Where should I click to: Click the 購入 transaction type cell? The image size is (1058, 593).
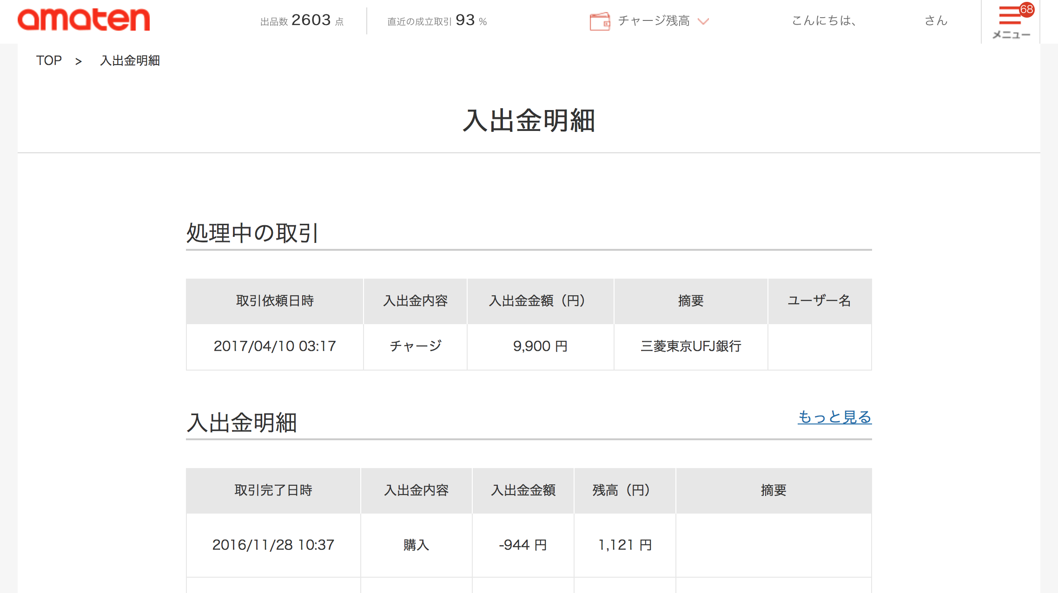pyautogui.click(x=417, y=544)
